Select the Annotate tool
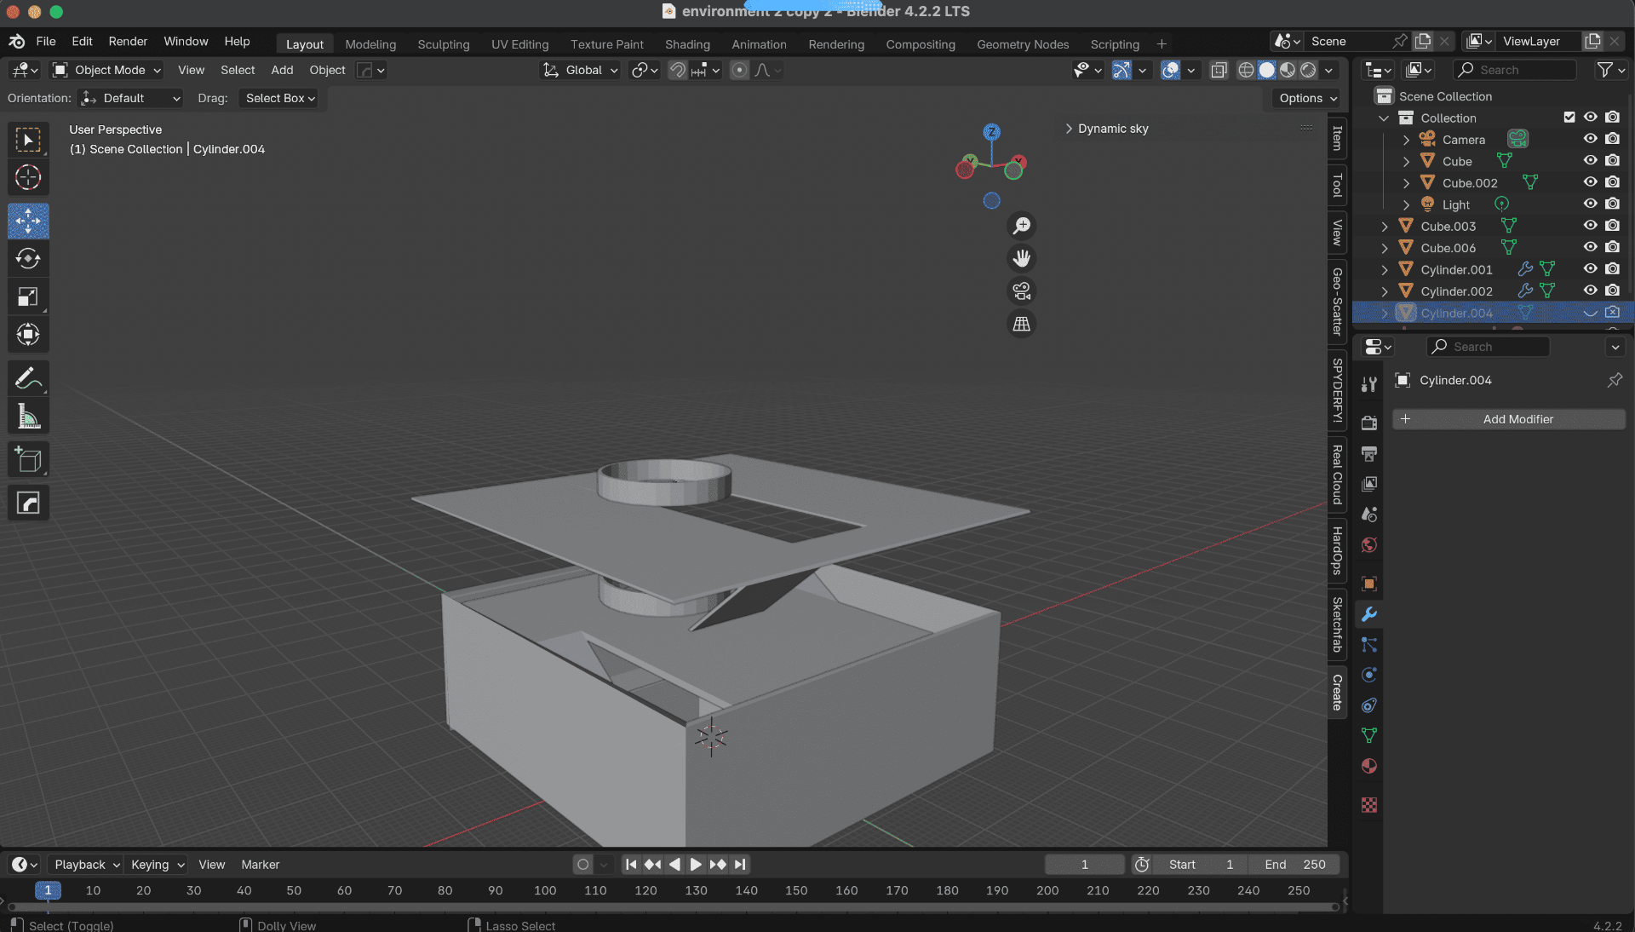 tap(28, 378)
